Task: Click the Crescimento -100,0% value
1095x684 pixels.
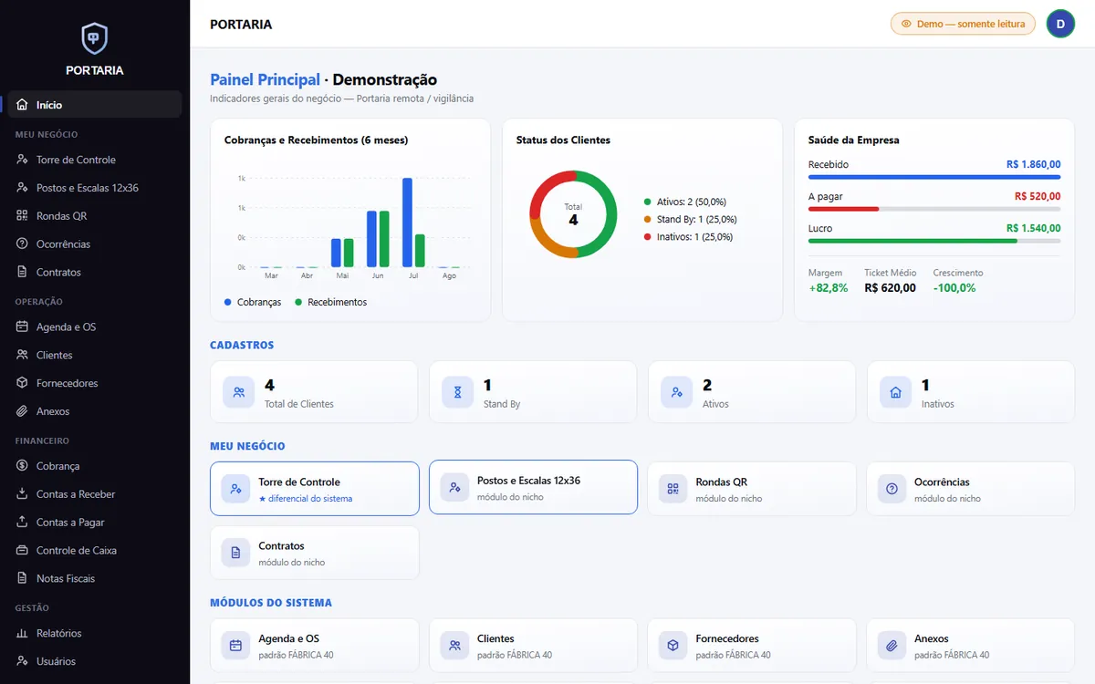Action: coord(954,288)
